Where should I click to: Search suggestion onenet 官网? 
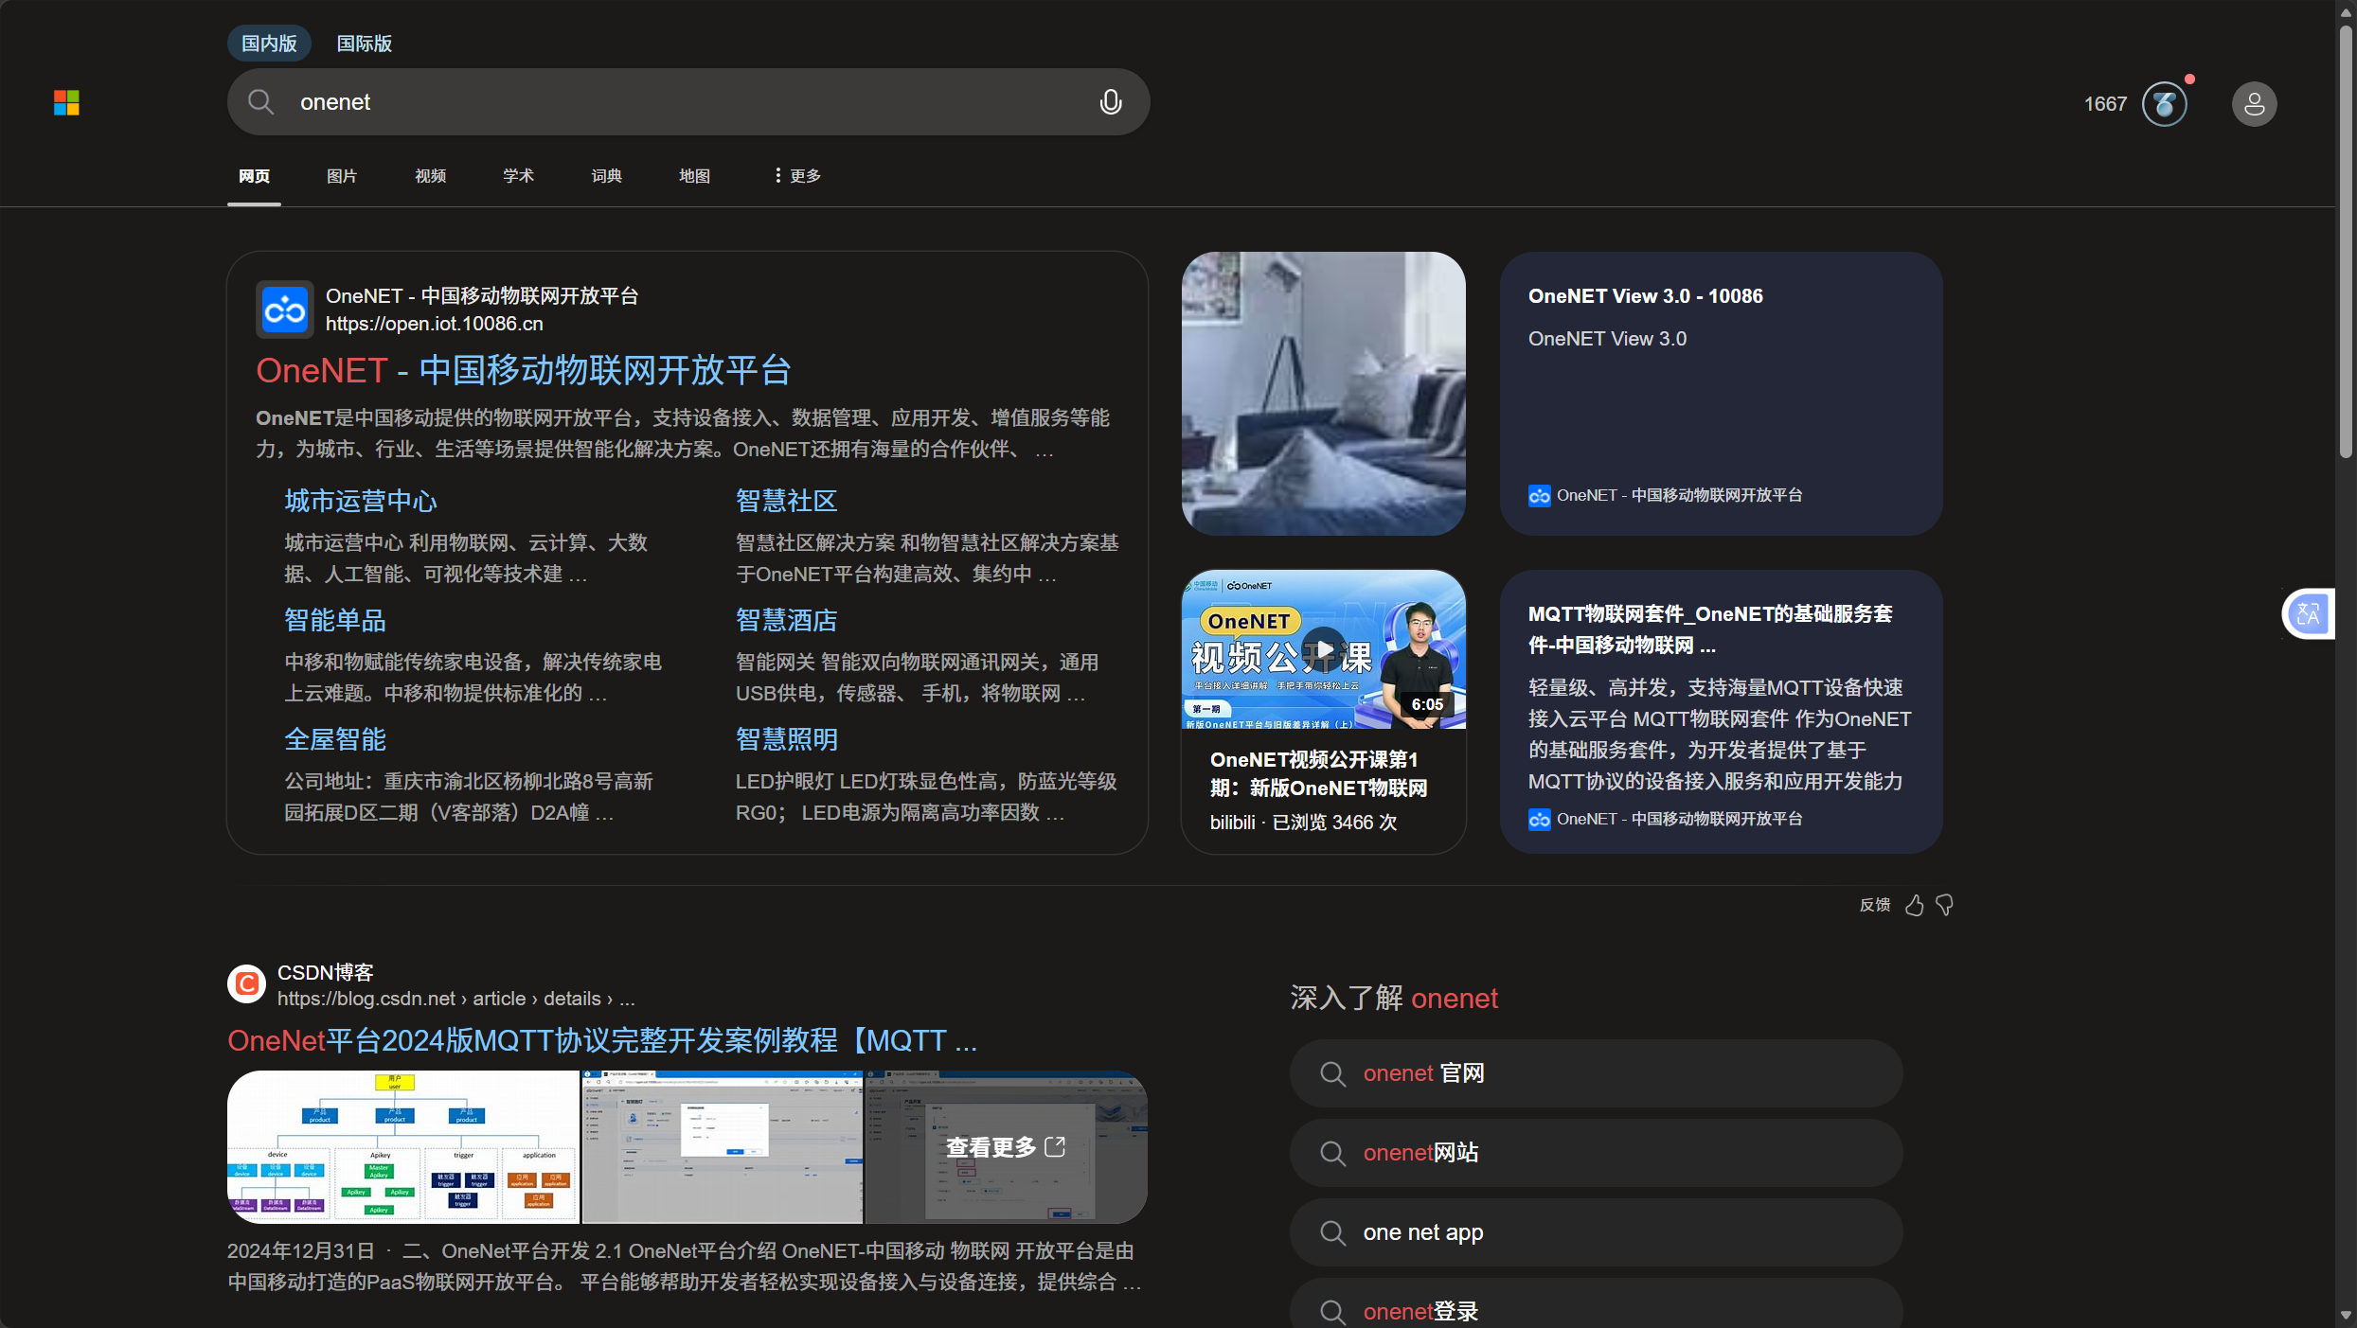coord(1597,1074)
